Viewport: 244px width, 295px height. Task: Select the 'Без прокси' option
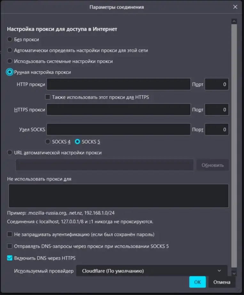[x=10, y=39]
